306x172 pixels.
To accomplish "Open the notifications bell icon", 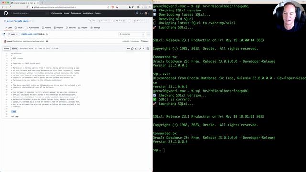I will pos(137,13).
